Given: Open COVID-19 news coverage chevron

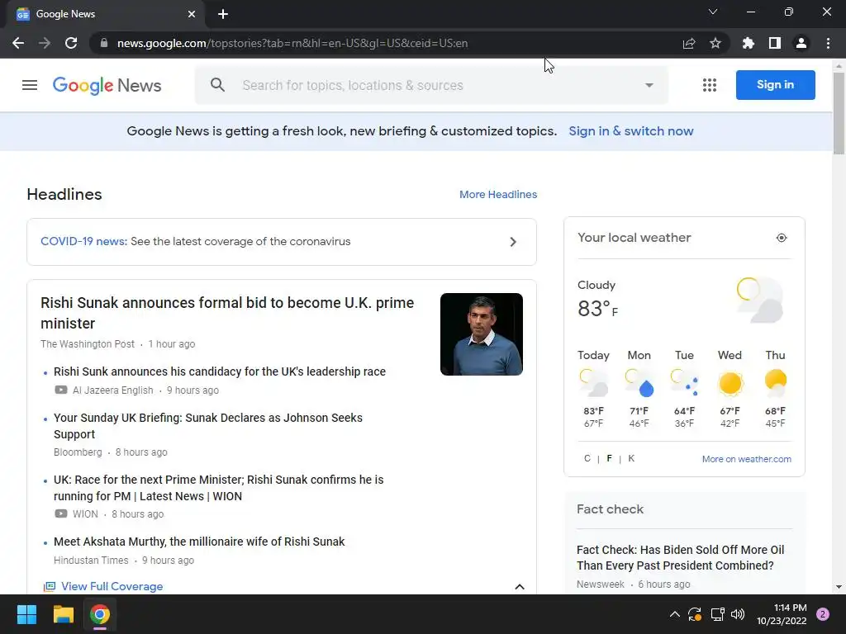Looking at the screenshot, I should pos(513,242).
